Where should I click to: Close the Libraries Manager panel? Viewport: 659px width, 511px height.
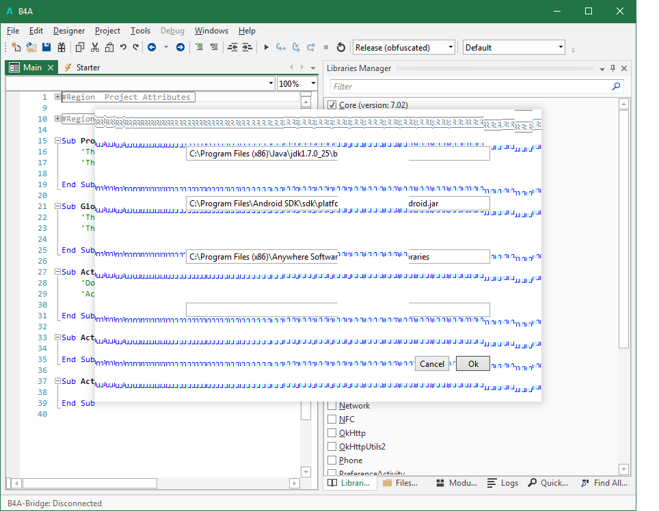624,68
